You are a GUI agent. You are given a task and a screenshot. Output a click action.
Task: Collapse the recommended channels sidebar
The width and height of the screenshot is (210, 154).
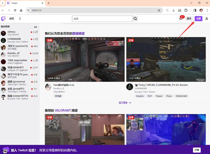click(35, 27)
